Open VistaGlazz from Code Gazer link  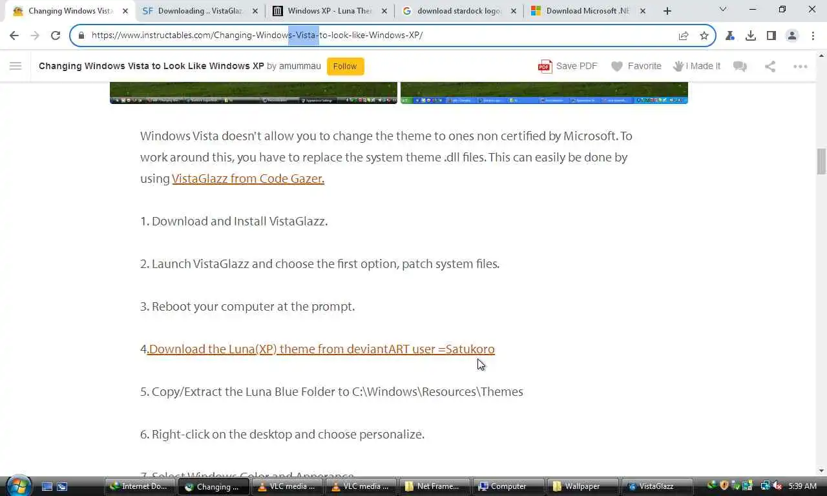click(x=248, y=178)
